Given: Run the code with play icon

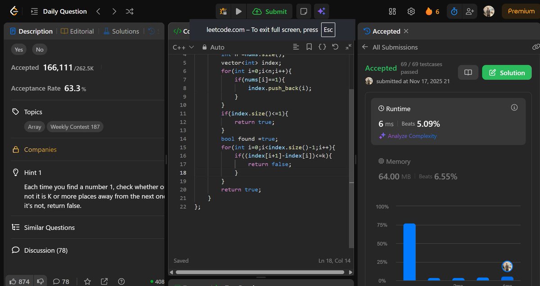Looking at the screenshot, I should coord(238,11).
